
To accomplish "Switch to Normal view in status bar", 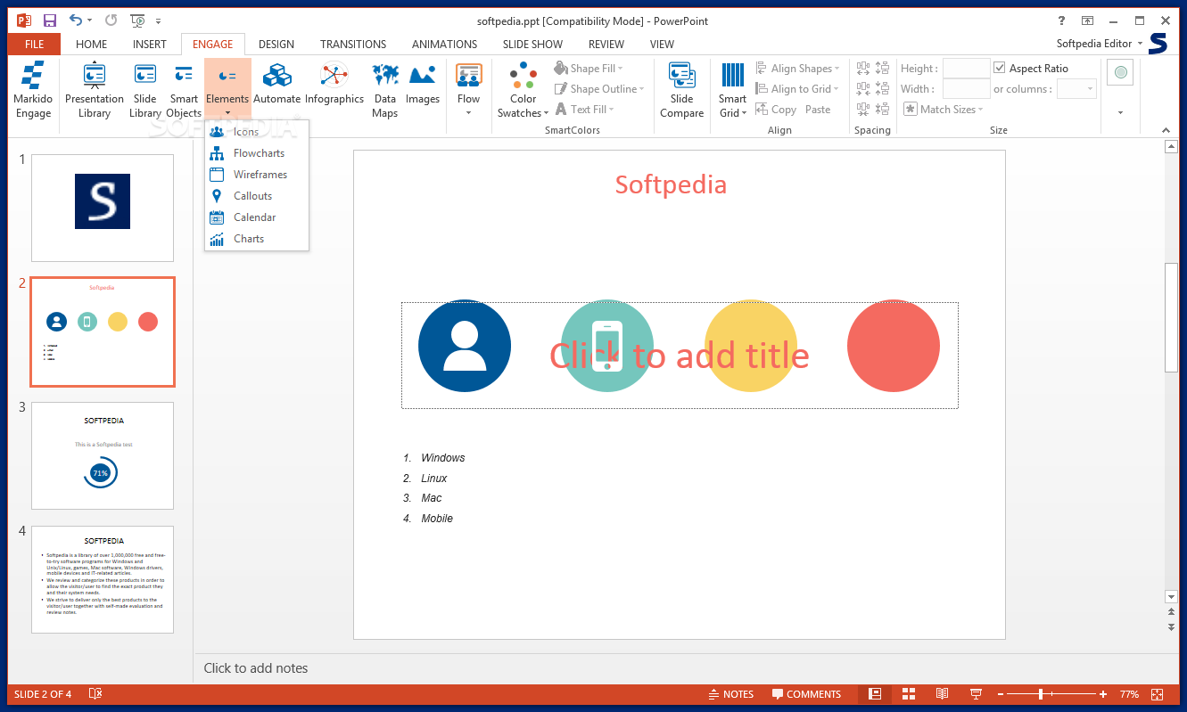I will 875,694.
